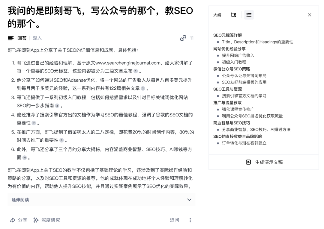Select outline item Title、Description和Headings的重要性
This screenshot has height=229, width=324.
[257, 42]
